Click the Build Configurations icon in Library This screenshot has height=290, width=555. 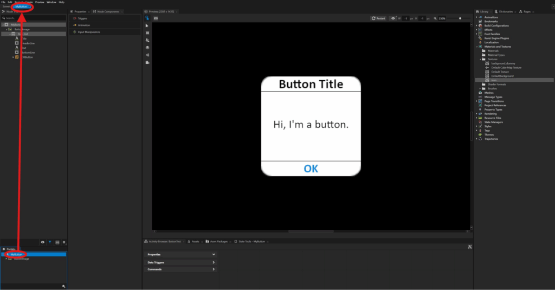tap(480, 25)
